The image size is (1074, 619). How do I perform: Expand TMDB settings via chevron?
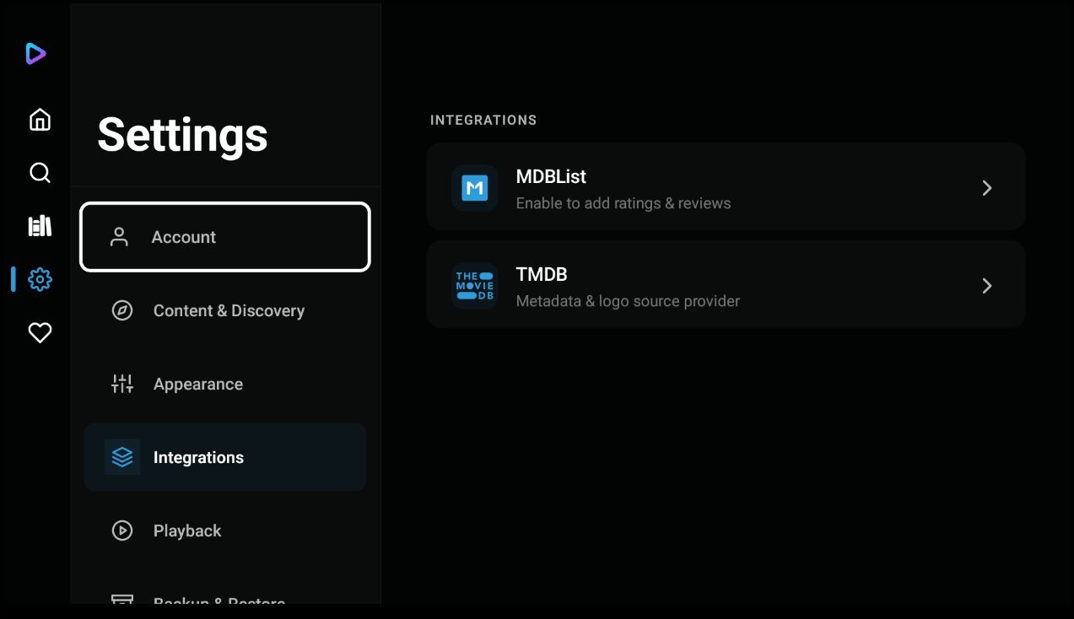tap(987, 286)
